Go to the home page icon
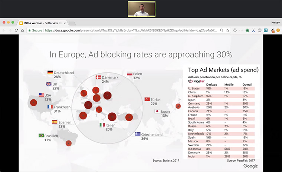282x172 pixels. [x=23, y=30]
